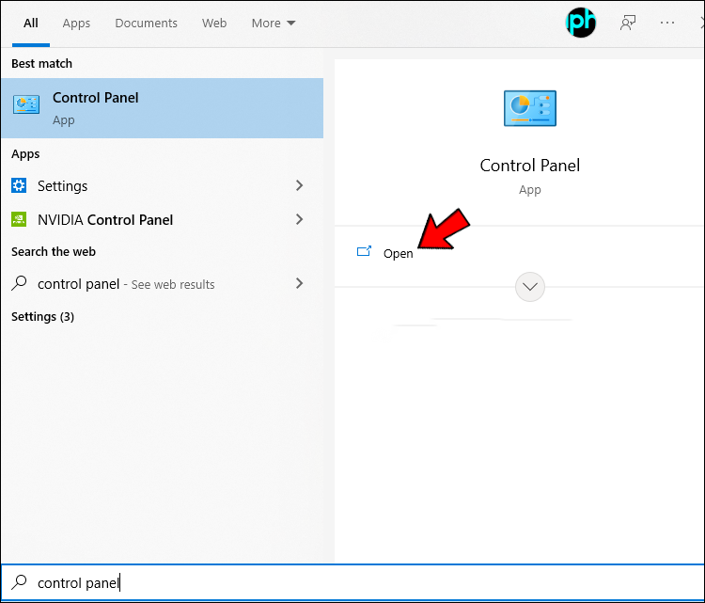Expand the Settings result chevron
This screenshot has width=705, height=603.
point(299,185)
